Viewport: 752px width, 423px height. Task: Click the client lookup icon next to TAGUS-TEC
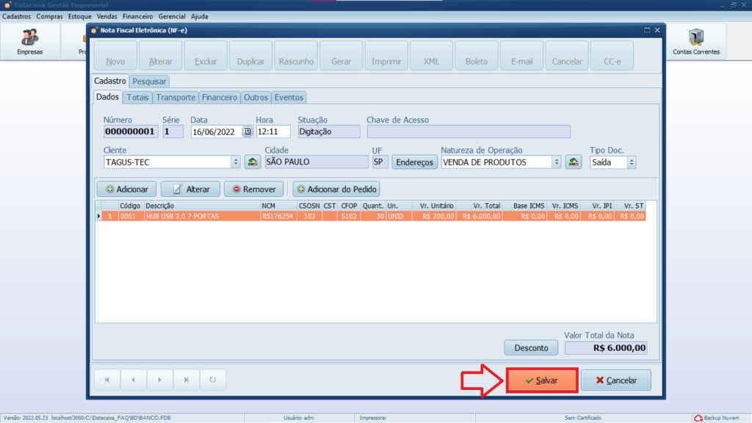252,162
